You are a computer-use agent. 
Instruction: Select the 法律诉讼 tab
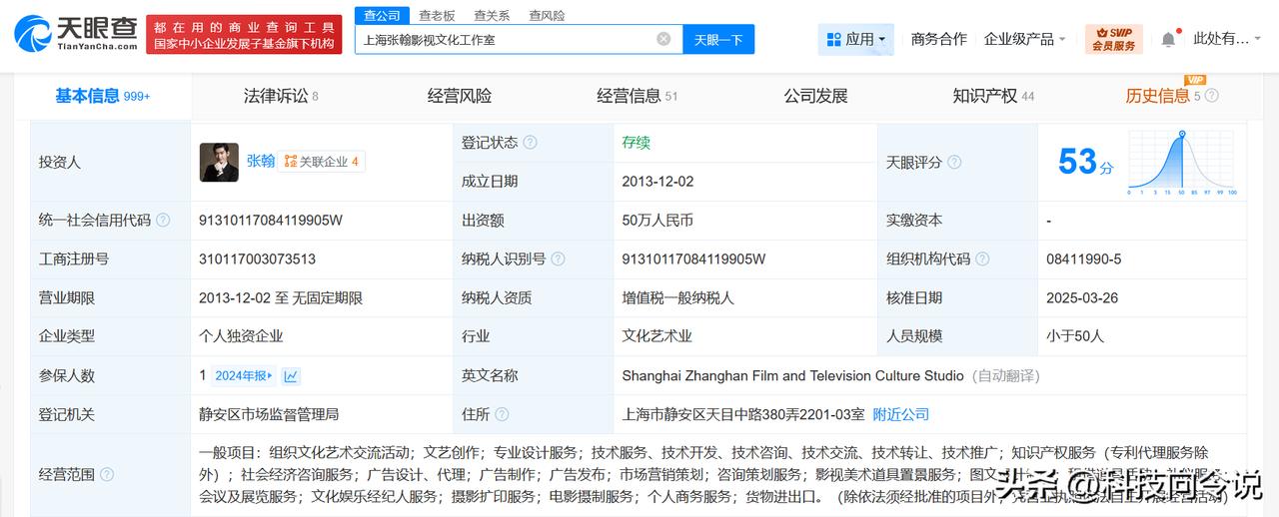(281, 96)
